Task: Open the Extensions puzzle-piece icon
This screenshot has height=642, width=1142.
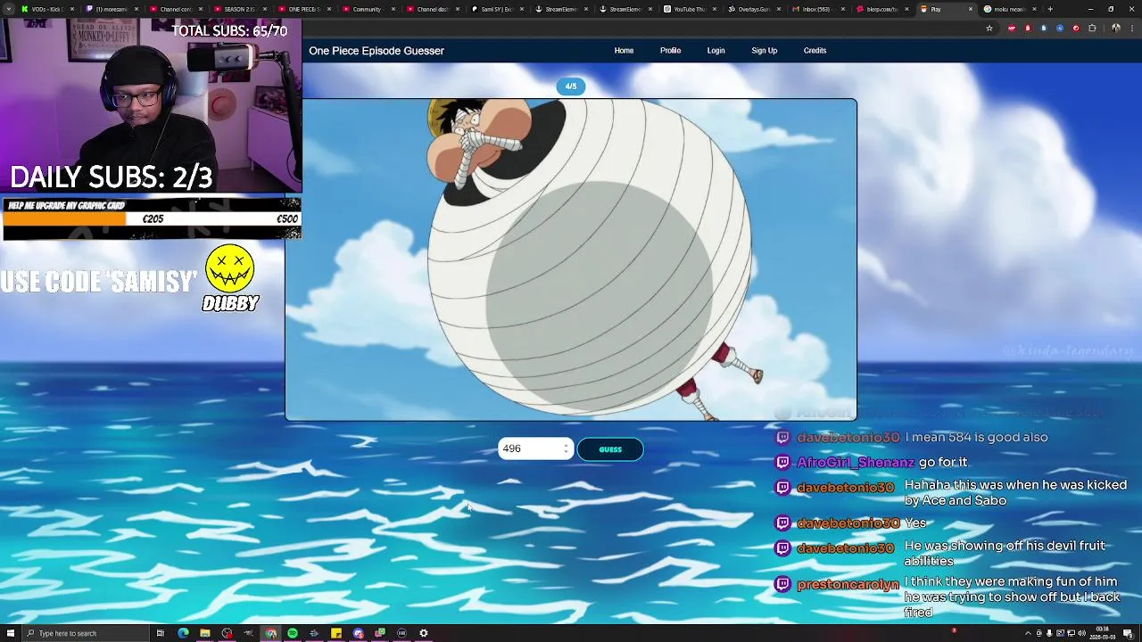Action: [x=1092, y=29]
